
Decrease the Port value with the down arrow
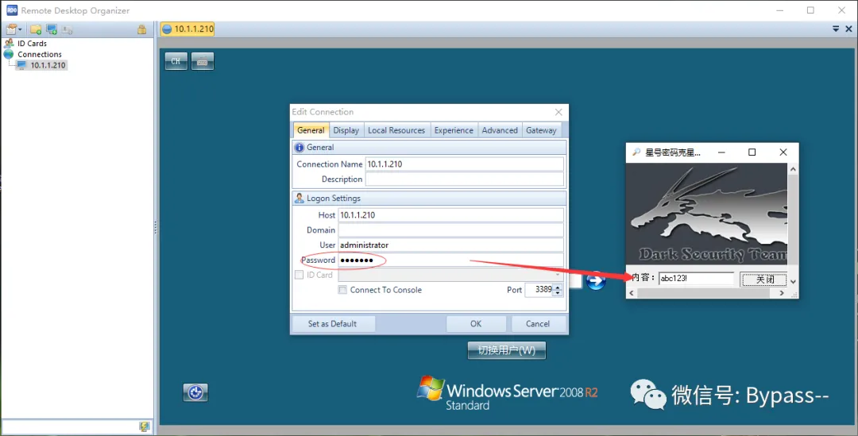(x=558, y=293)
